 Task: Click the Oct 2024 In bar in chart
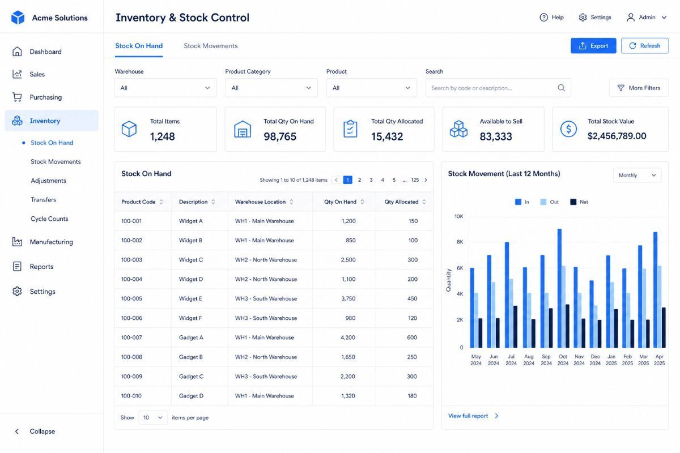coord(559,288)
